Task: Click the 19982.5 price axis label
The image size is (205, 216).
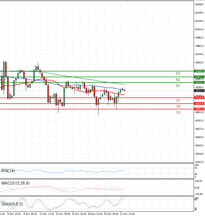Action: coord(199,38)
